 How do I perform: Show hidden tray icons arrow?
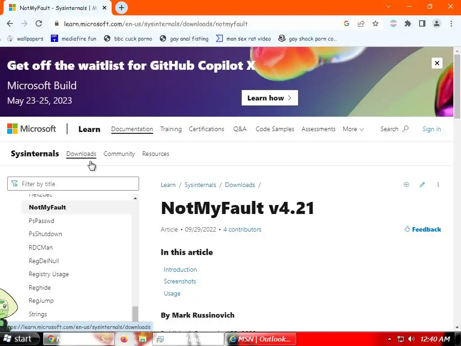[389, 339]
